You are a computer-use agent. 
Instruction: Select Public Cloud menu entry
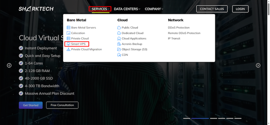(130, 28)
